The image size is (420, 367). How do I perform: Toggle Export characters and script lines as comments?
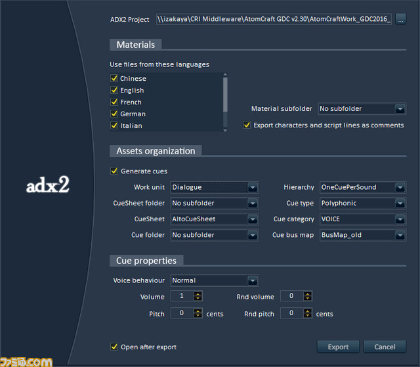click(x=247, y=125)
